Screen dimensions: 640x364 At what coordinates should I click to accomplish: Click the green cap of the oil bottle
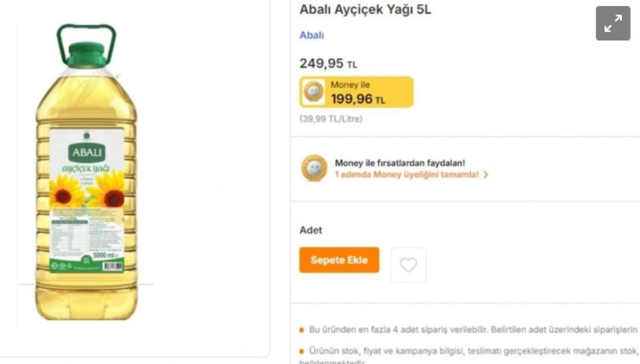[x=86, y=54]
